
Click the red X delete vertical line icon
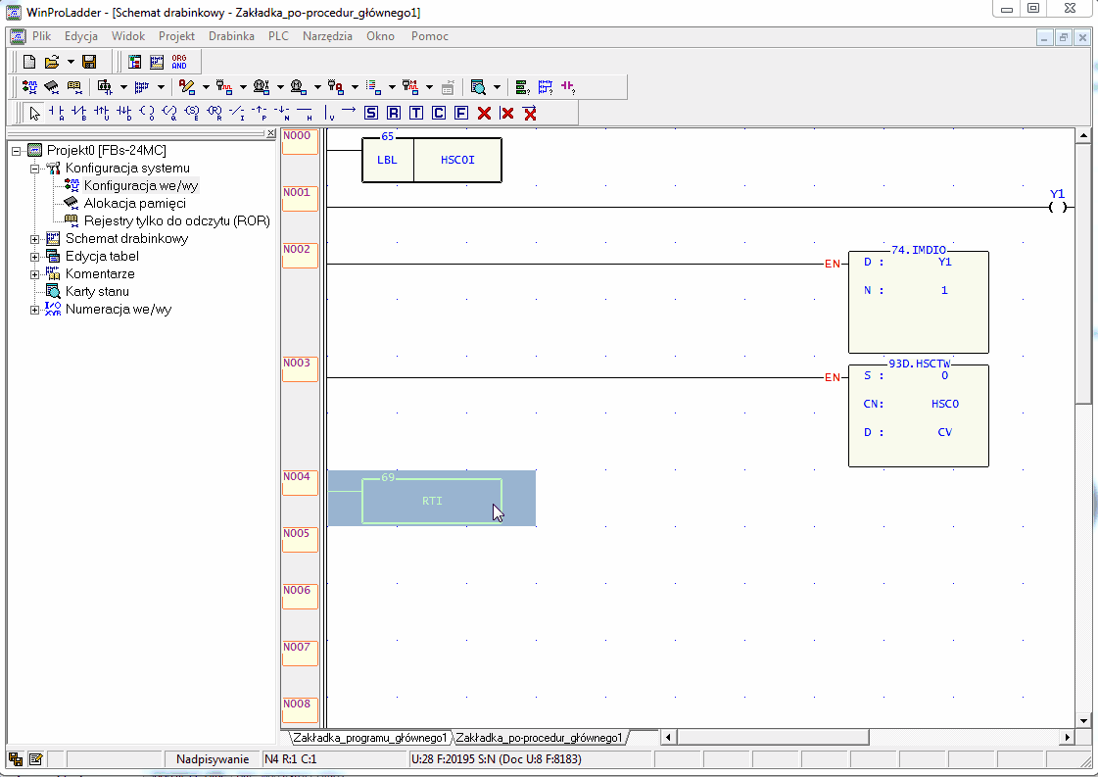(x=507, y=113)
